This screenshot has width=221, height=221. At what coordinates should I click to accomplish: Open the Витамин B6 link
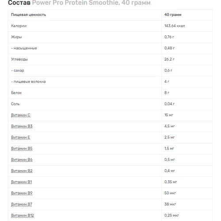coord(22,160)
